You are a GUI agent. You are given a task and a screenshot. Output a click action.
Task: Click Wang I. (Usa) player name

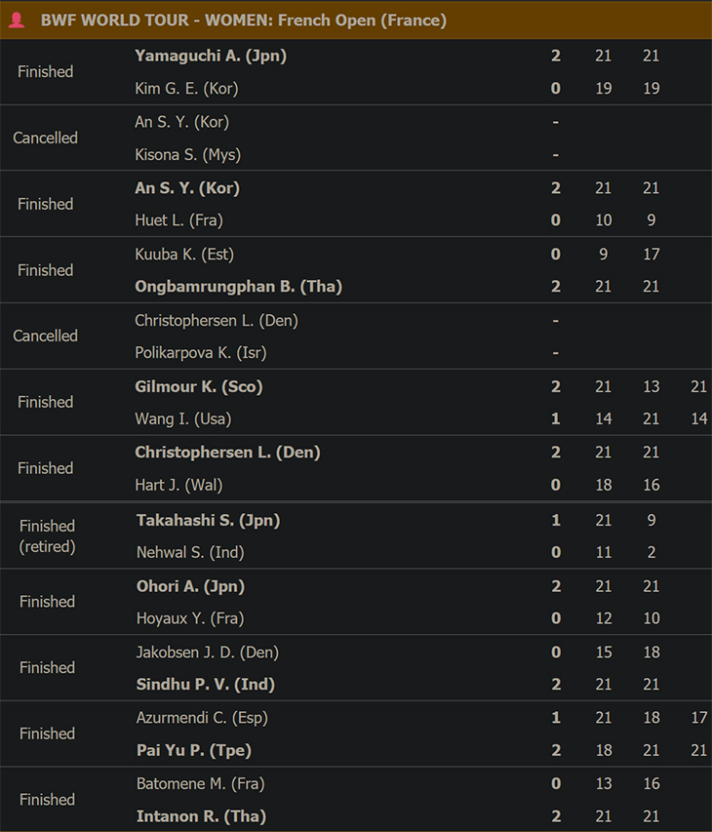click(x=183, y=419)
